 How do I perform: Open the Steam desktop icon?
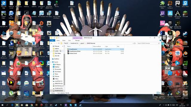[185, 34]
